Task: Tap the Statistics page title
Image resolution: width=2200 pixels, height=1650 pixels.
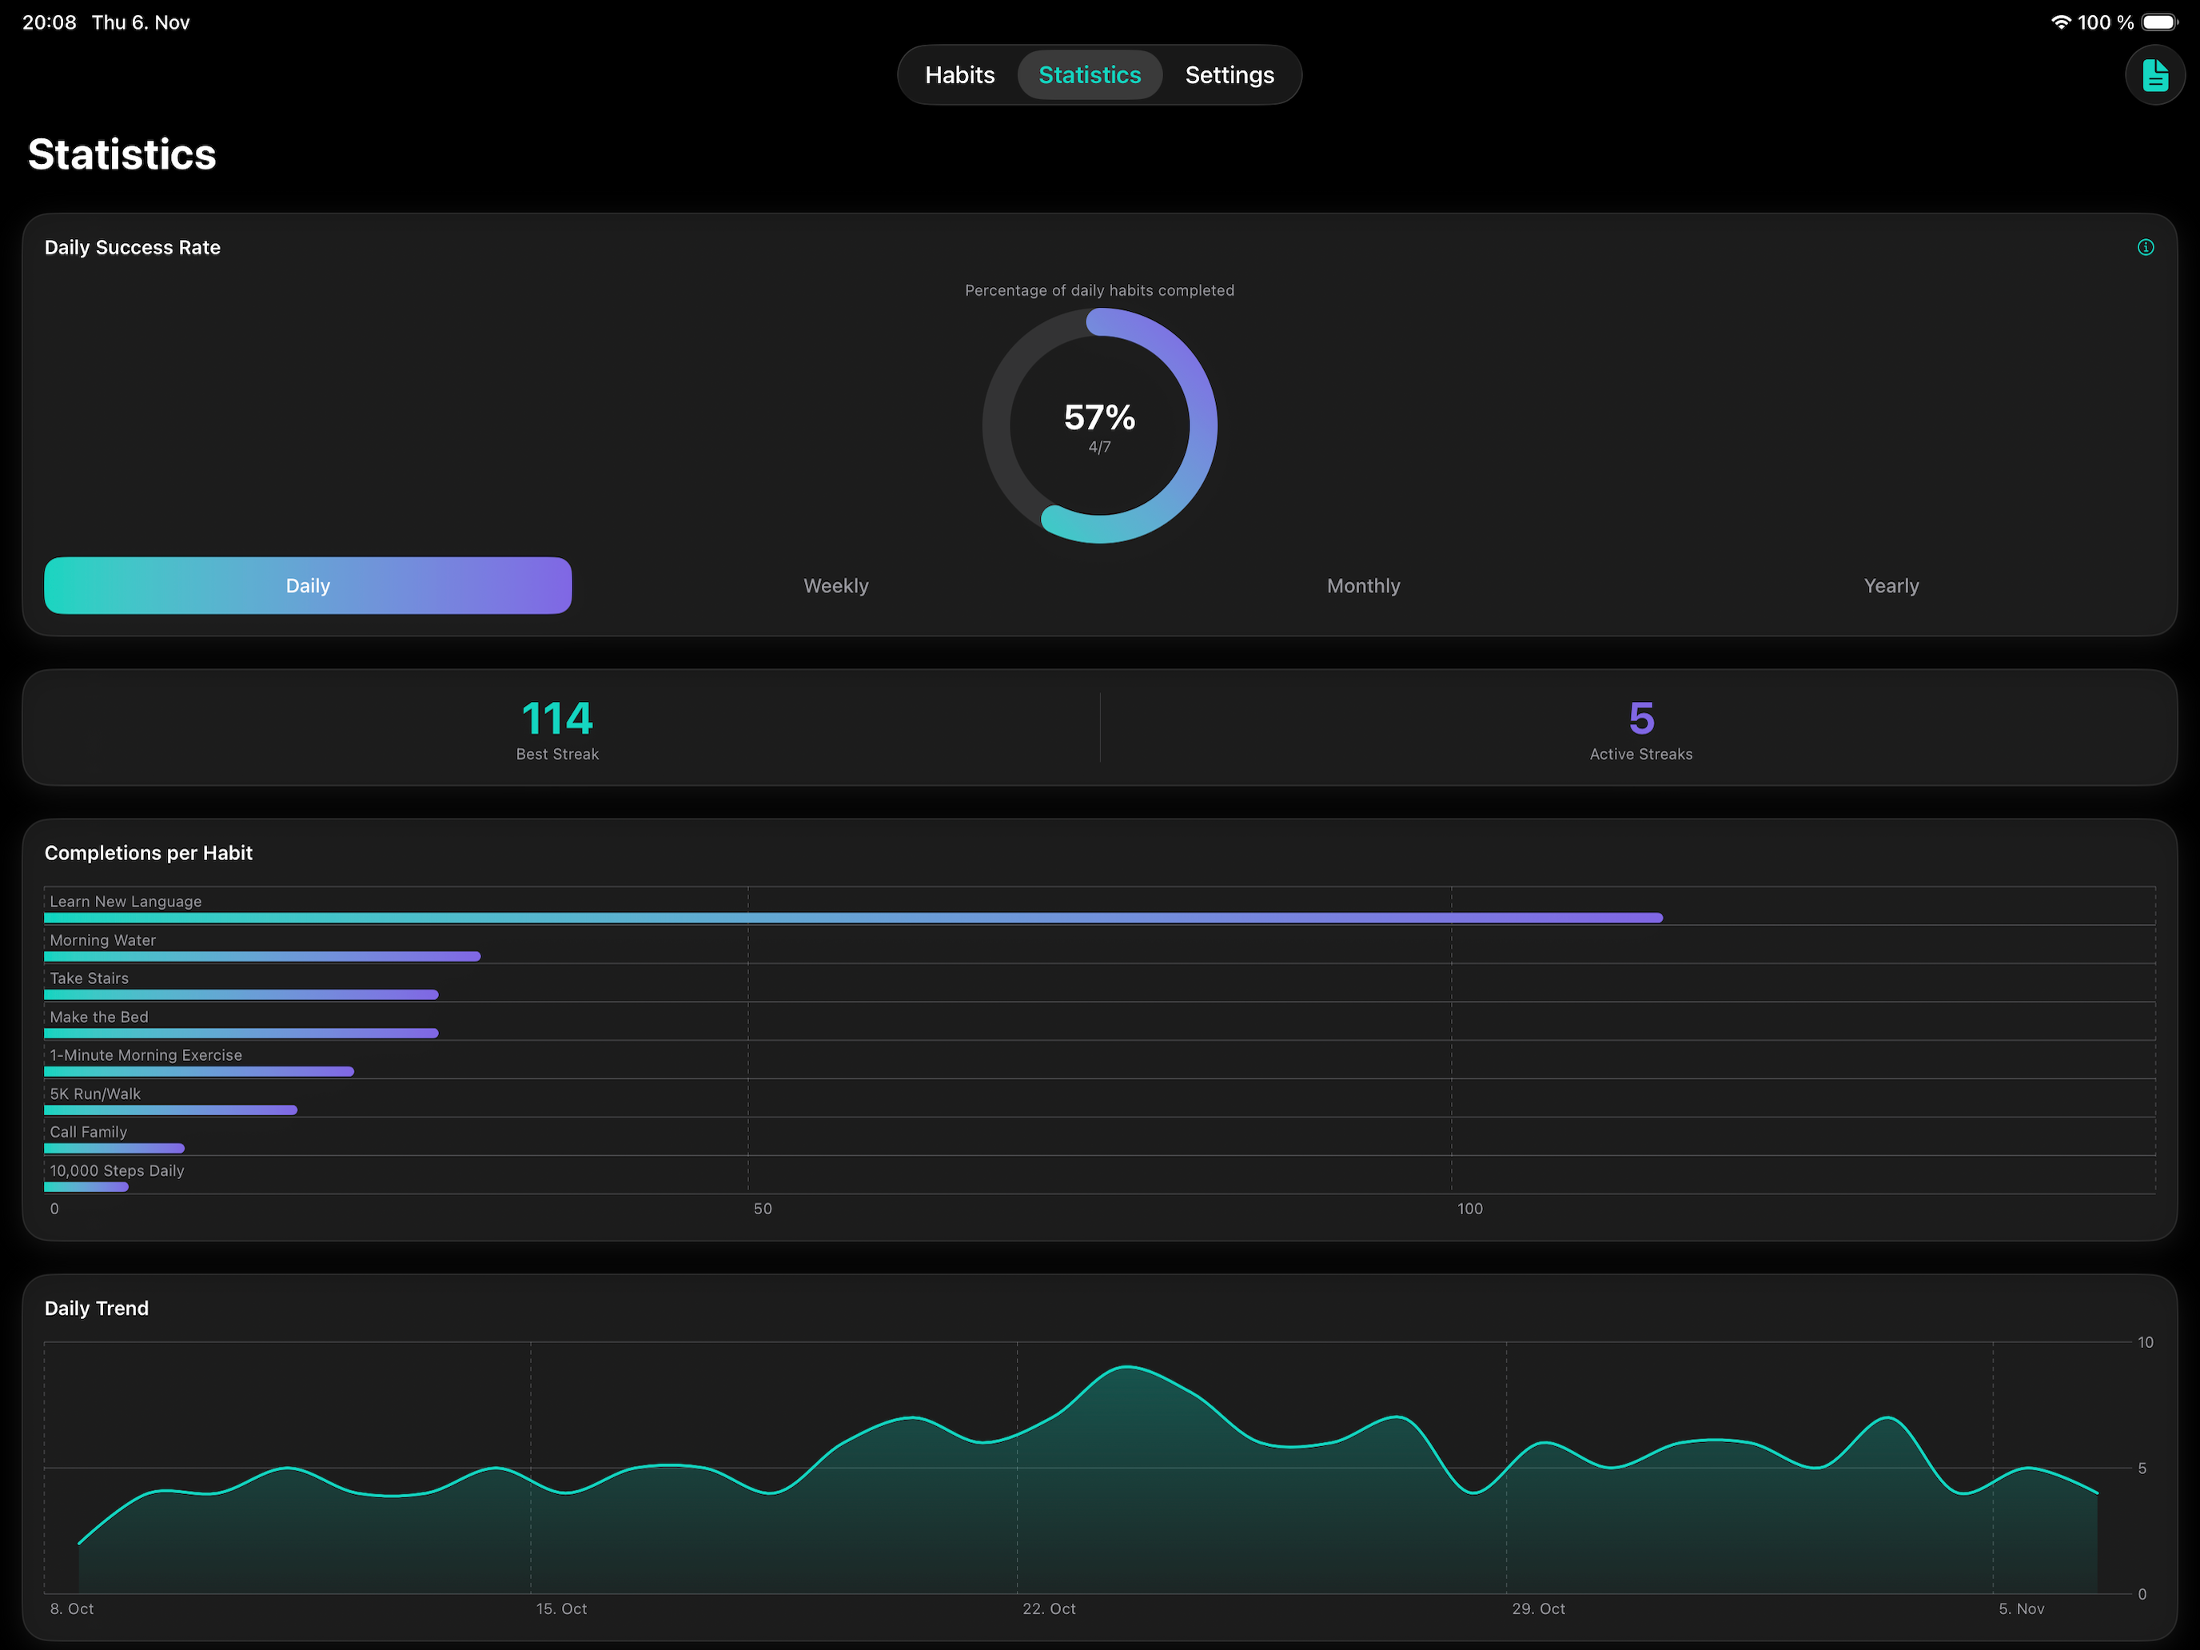Action: tap(122, 154)
